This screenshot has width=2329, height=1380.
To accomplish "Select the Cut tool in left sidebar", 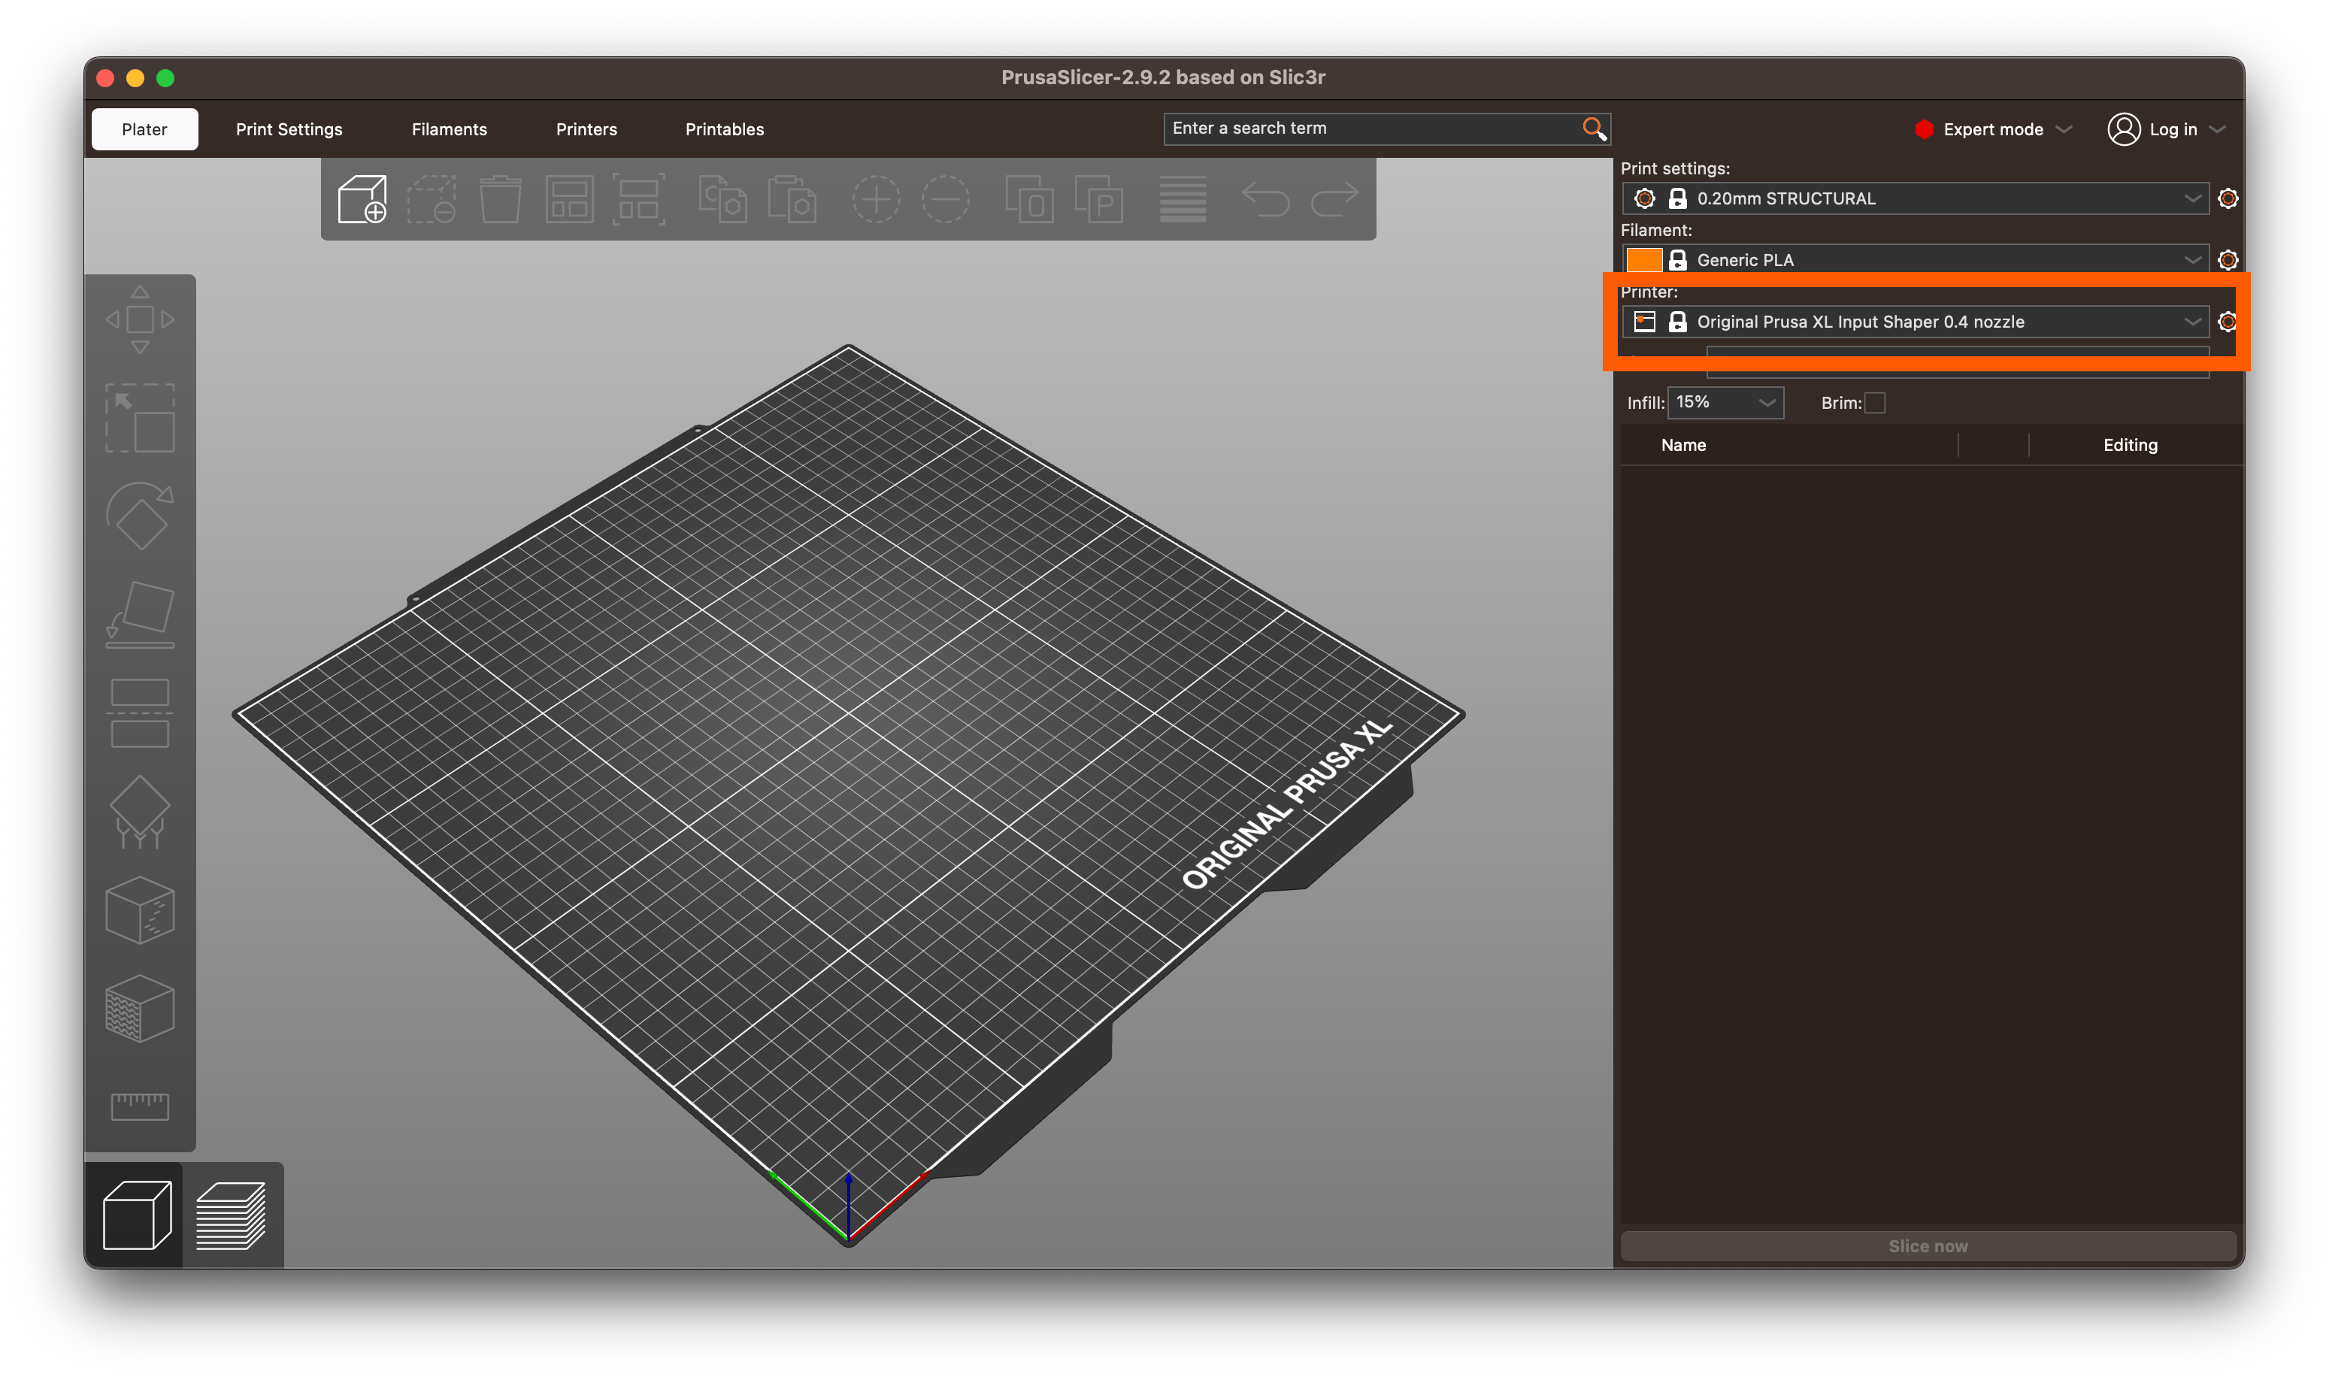I will pos(140,713).
